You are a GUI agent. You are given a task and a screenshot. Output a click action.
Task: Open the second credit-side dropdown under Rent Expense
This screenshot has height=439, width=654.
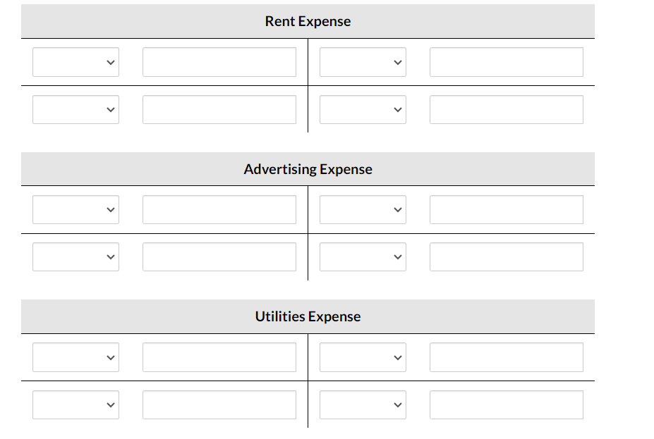tap(363, 109)
